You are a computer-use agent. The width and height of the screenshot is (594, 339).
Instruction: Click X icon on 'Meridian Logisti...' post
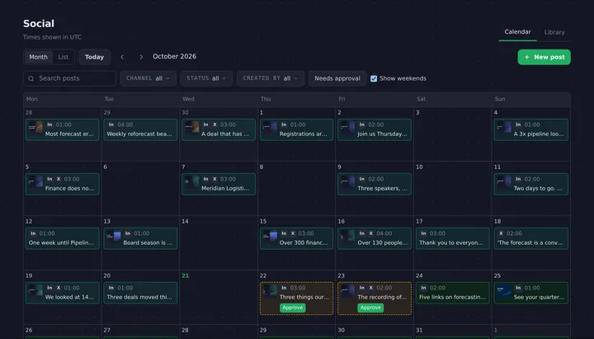(x=214, y=179)
